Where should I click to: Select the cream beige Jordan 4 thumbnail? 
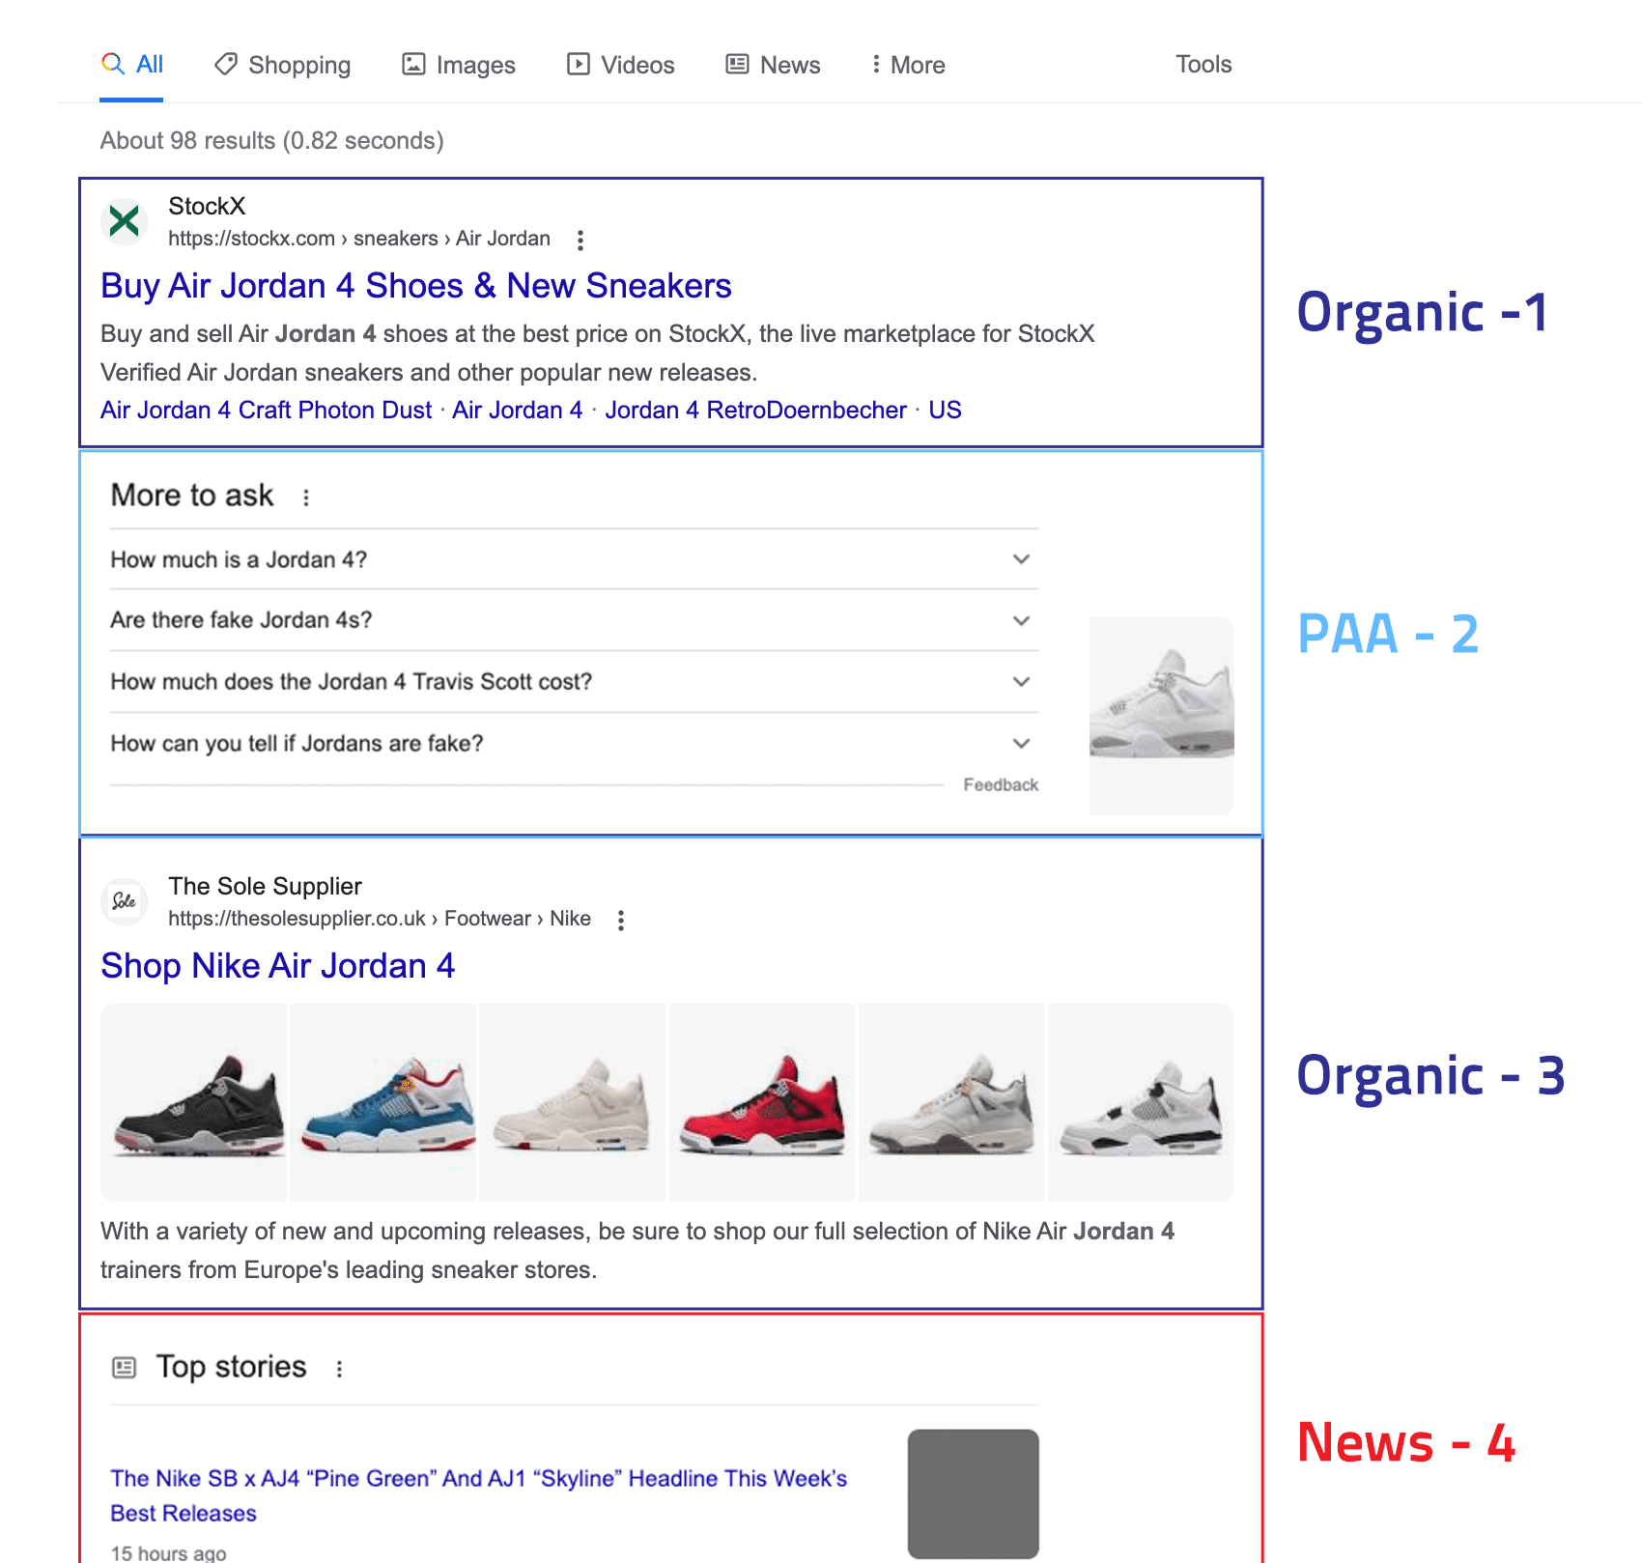point(573,1102)
